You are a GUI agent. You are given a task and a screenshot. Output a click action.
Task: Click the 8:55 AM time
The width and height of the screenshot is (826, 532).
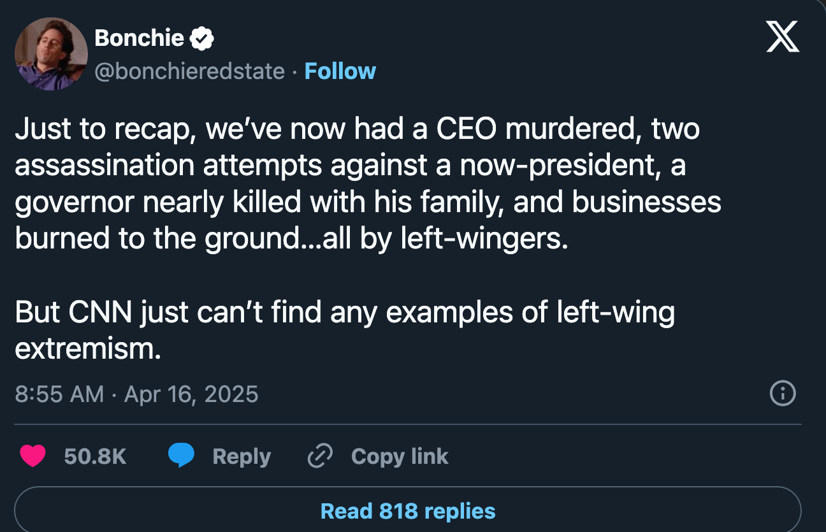pos(59,394)
